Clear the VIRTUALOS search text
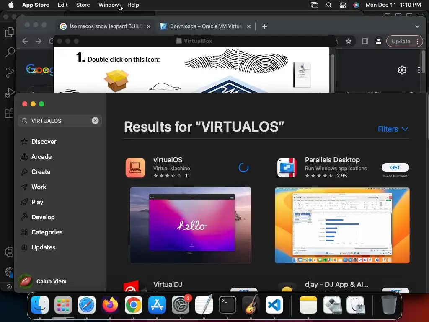 [x=95, y=121]
